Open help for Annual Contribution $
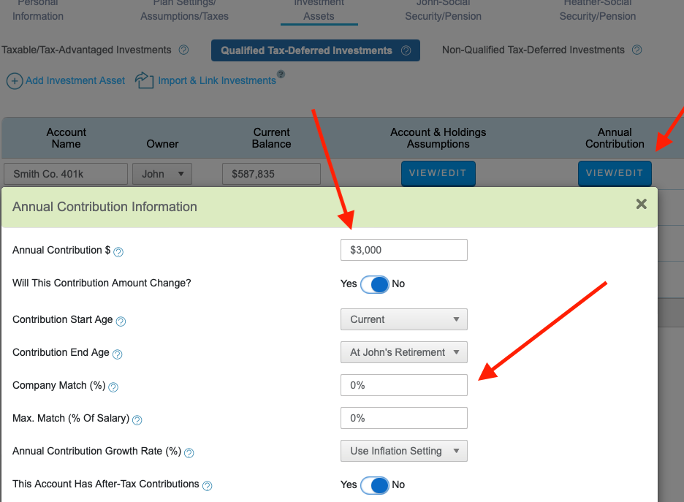Image resolution: width=684 pixels, height=502 pixels. [x=118, y=251]
